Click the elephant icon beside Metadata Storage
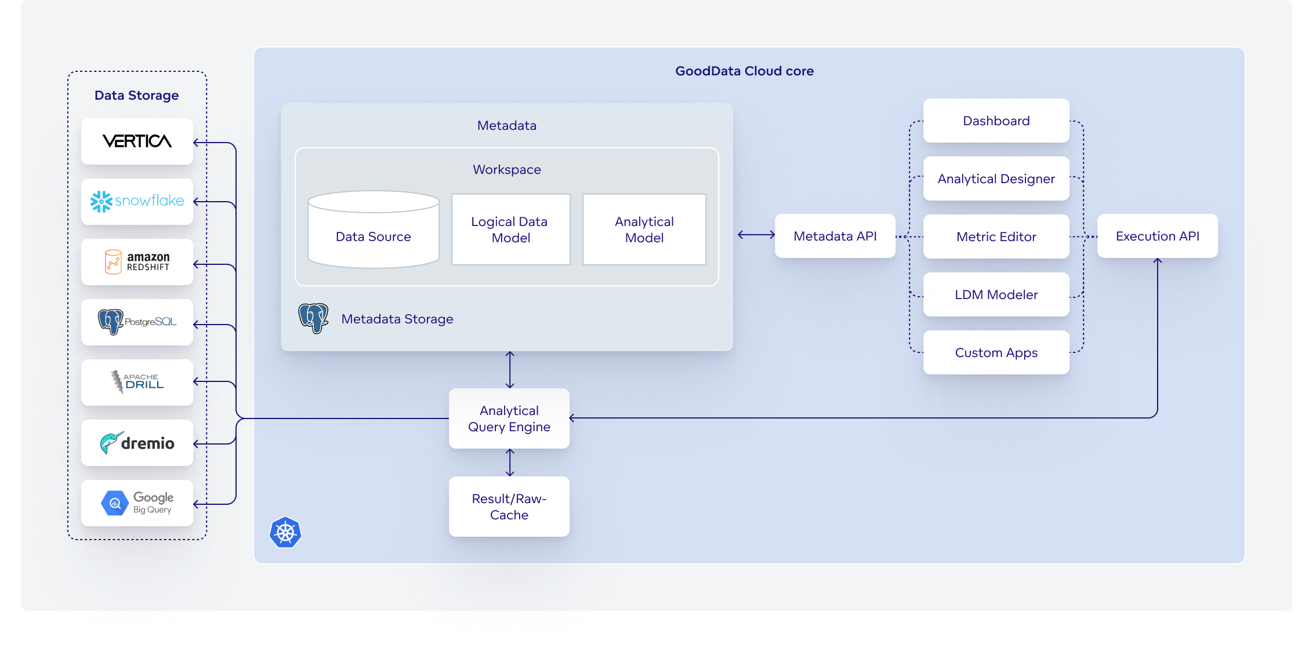 tap(314, 318)
